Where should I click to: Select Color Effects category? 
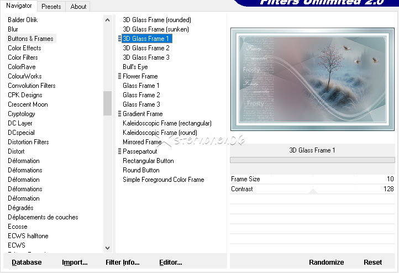point(24,48)
